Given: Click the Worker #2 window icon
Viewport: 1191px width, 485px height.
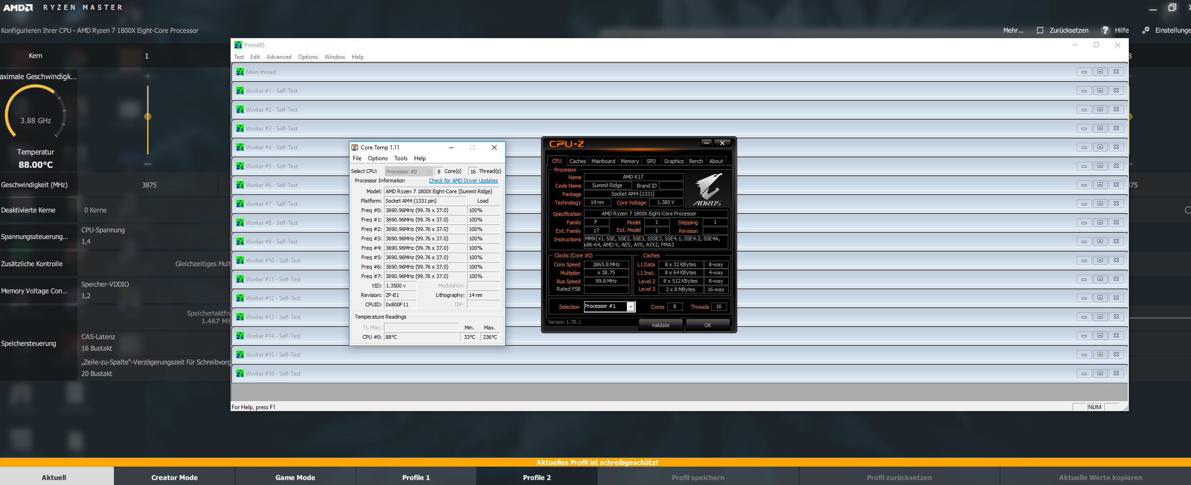Looking at the screenshot, I should tap(240, 109).
